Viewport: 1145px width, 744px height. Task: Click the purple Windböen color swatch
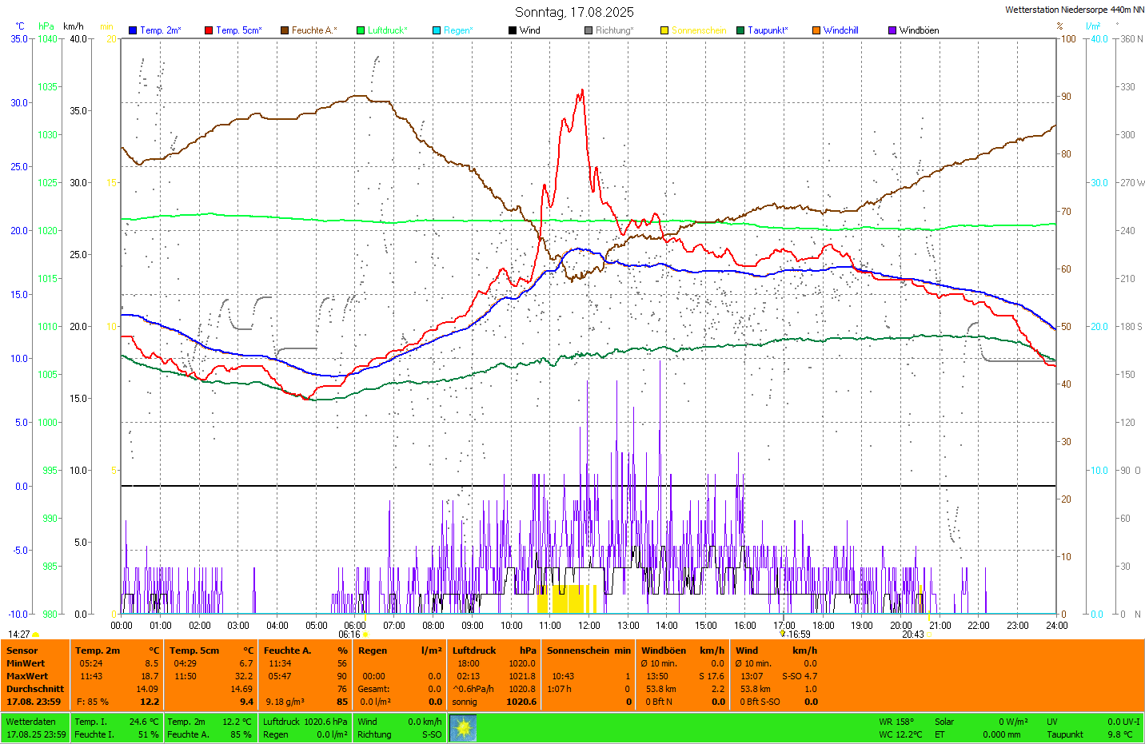(892, 30)
